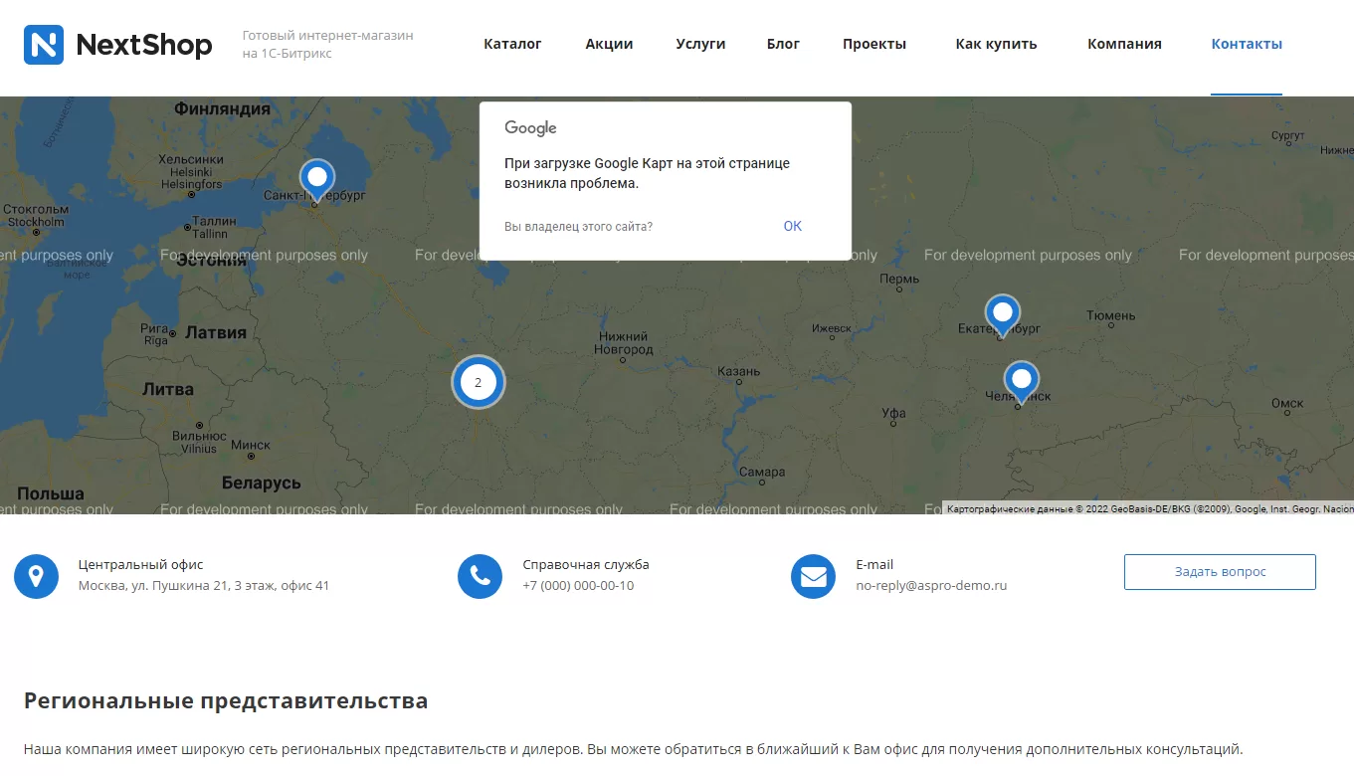
Task: Open the cluster marker numbered 2
Action: pos(479,382)
